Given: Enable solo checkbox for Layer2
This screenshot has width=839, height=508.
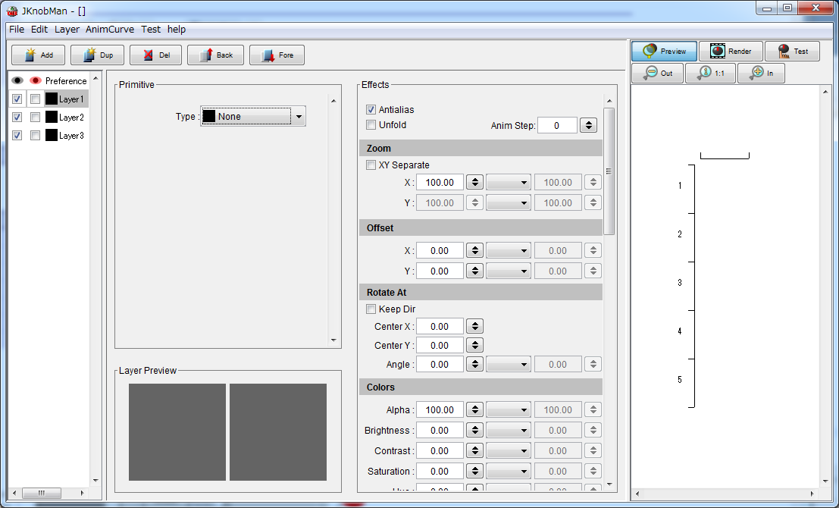Looking at the screenshot, I should [x=36, y=118].
